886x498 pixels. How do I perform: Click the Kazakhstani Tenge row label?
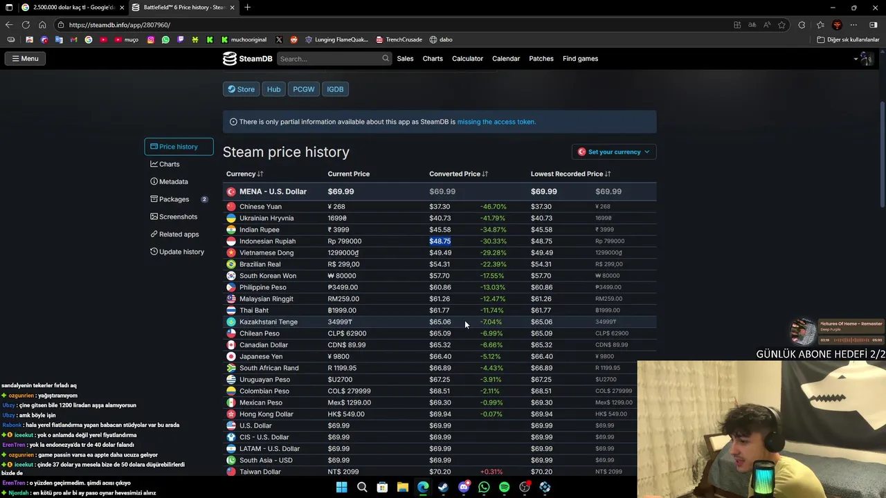pos(269,322)
